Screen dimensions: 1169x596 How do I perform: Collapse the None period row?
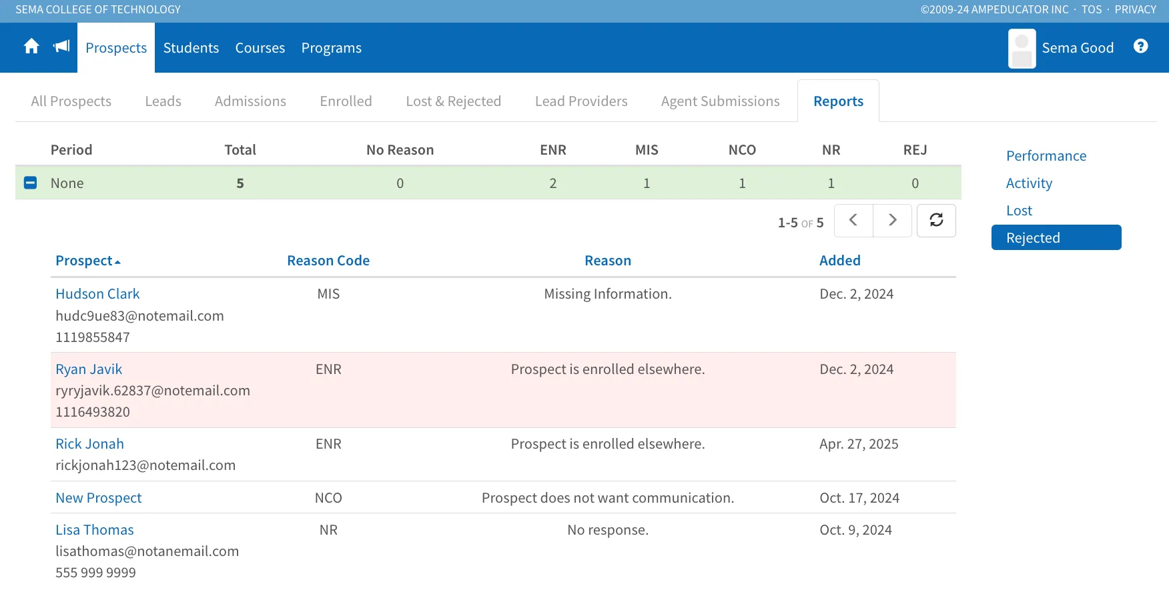(30, 183)
